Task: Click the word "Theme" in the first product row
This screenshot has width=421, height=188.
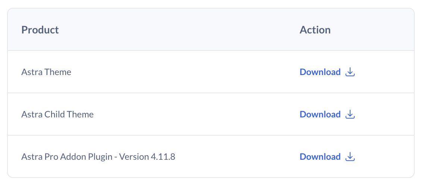Action: tap(58, 72)
